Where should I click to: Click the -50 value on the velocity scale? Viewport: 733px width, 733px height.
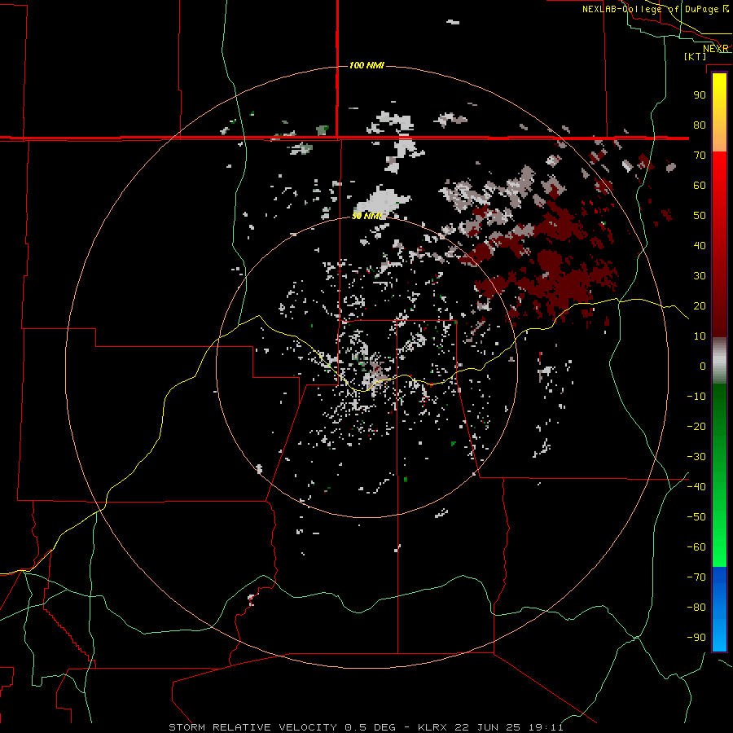click(x=696, y=517)
